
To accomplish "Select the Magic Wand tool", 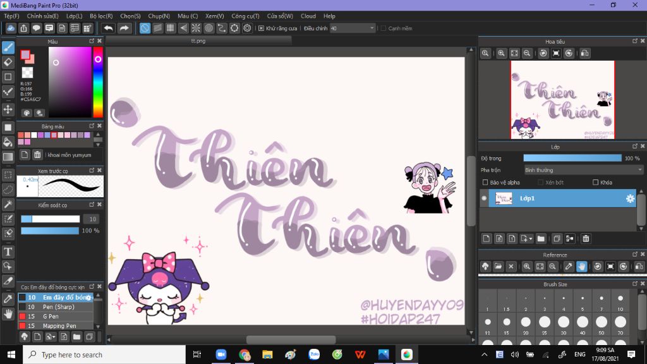I will click(x=8, y=204).
